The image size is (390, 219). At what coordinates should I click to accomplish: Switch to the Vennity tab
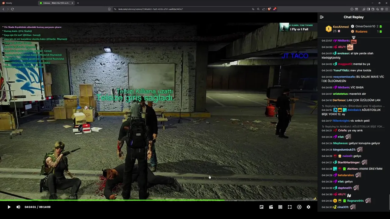tap(18, 3)
